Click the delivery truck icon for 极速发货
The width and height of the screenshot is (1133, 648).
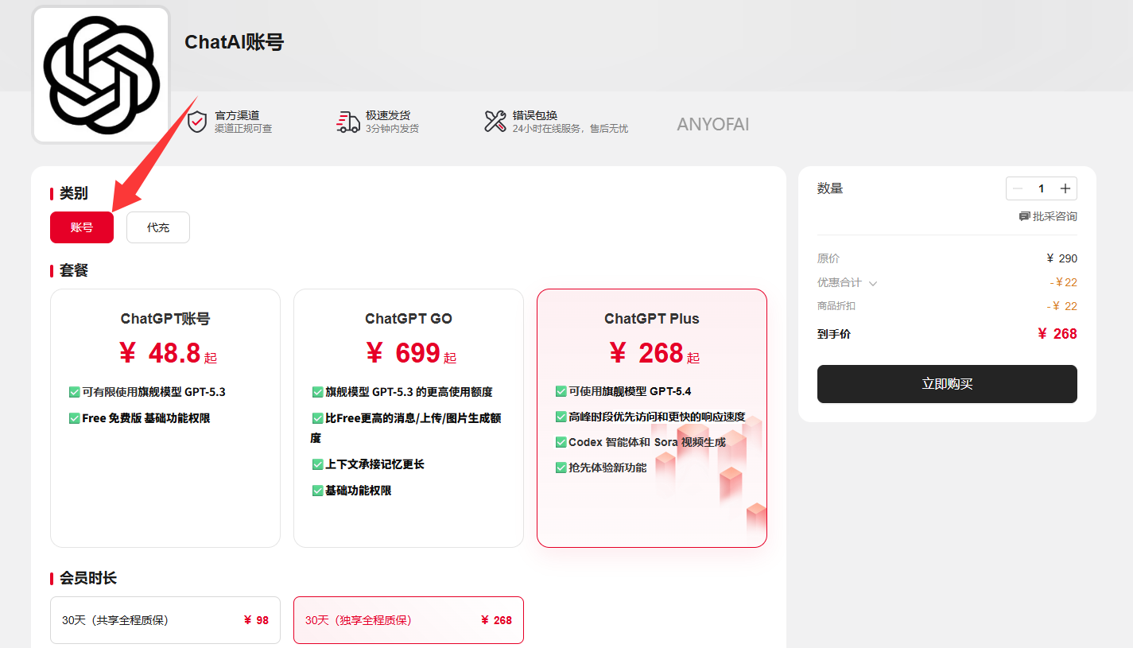click(348, 122)
